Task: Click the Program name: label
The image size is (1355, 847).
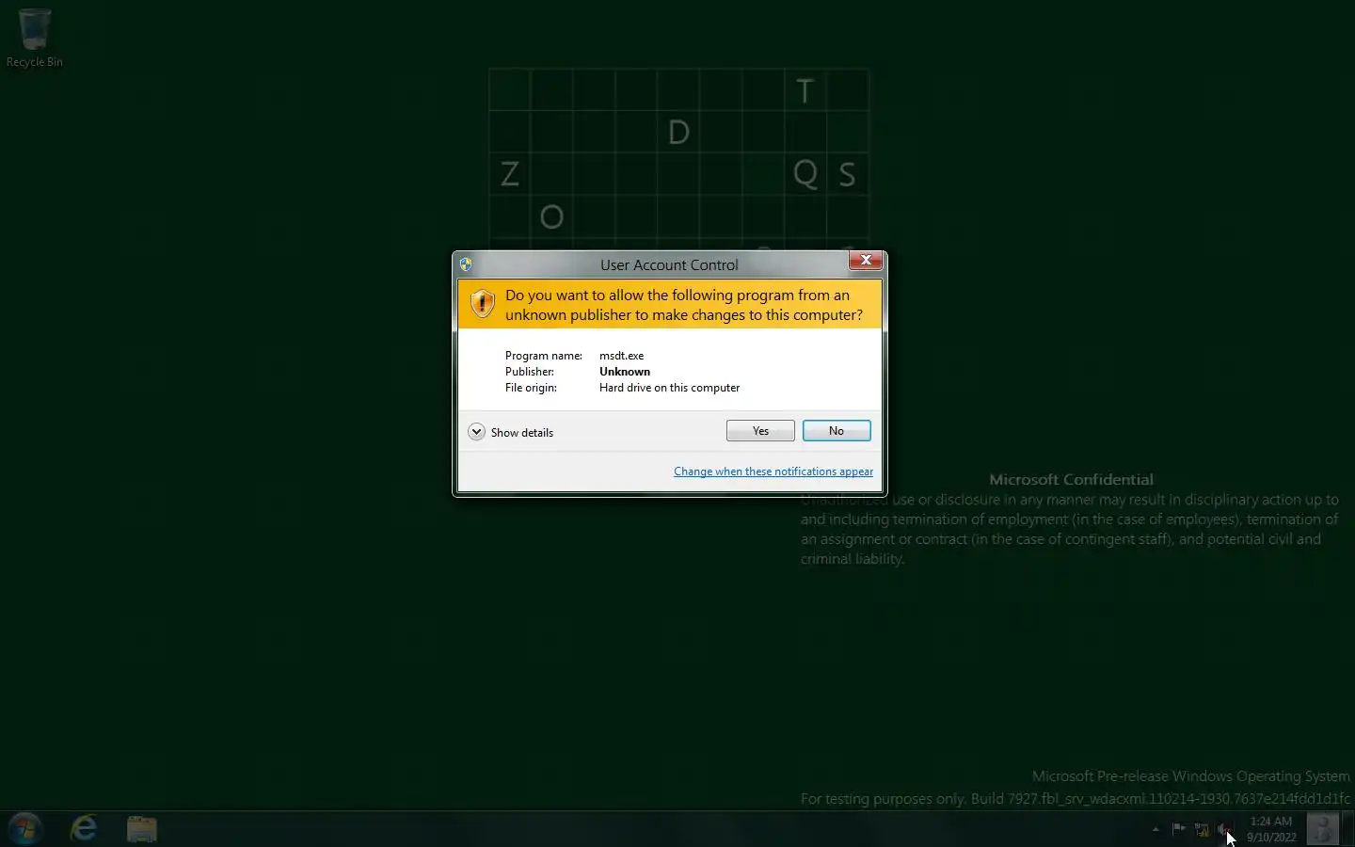Action: (x=544, y=356)
